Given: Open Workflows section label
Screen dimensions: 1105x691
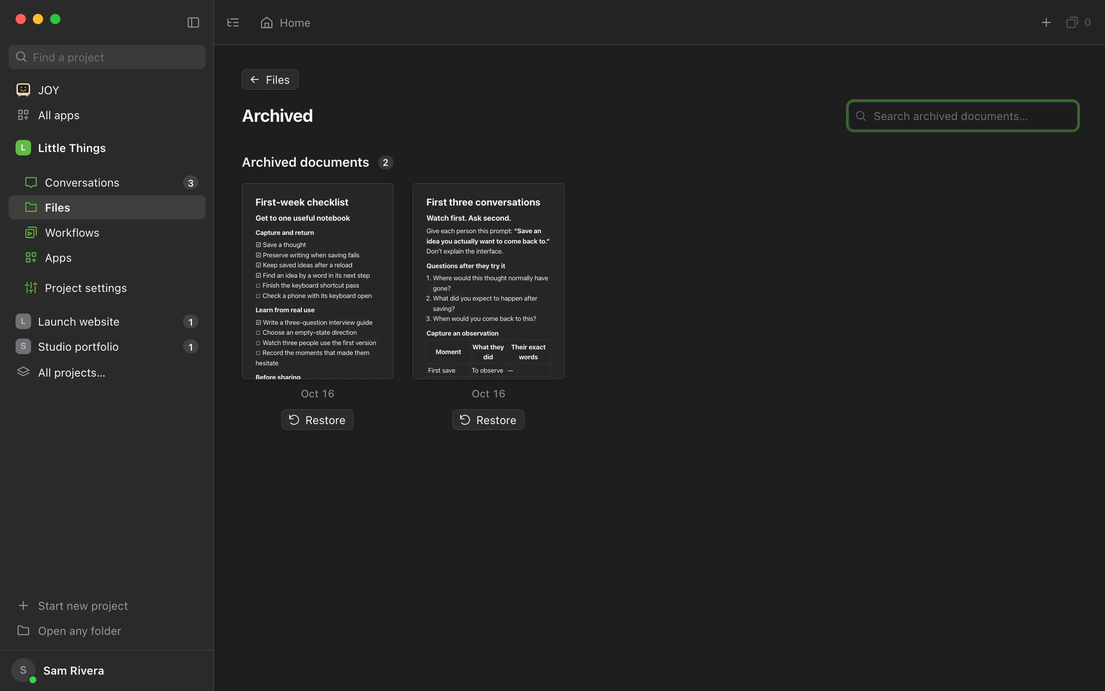Looking at the screenshot, I should tap(72, 233).
